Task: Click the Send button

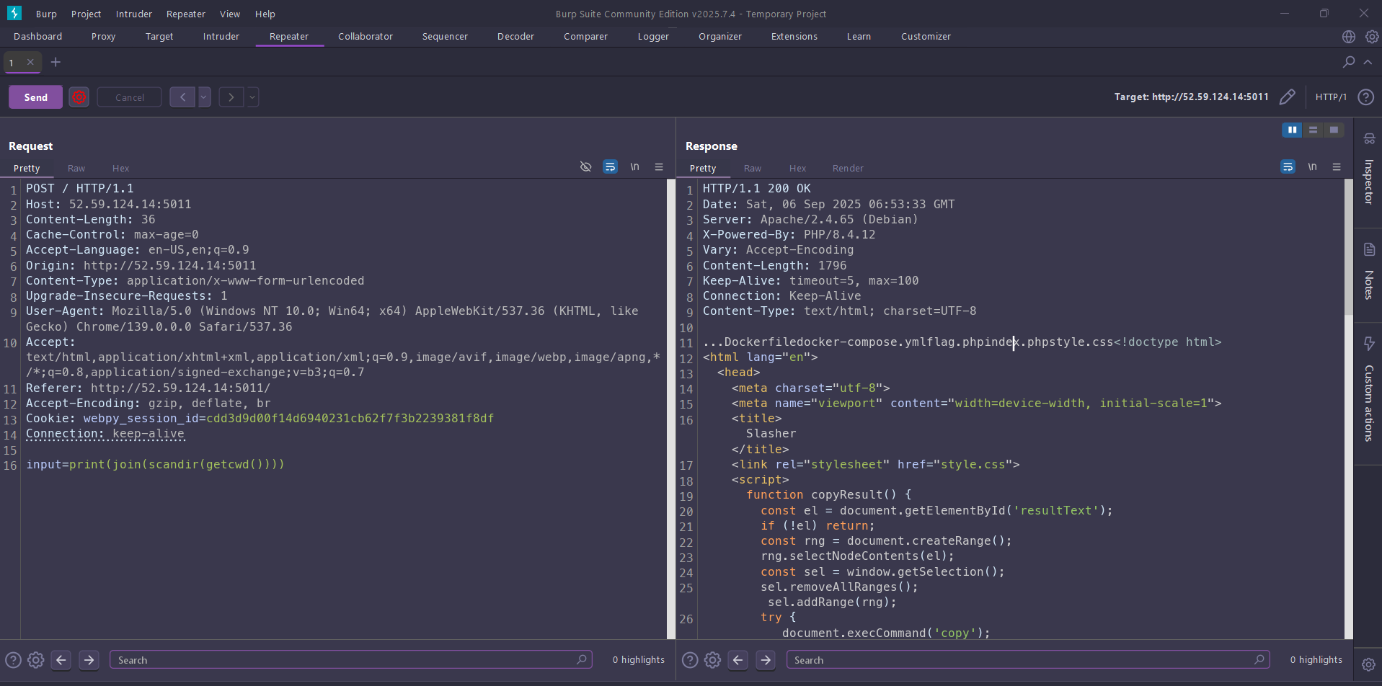Action: coord(35,97)
